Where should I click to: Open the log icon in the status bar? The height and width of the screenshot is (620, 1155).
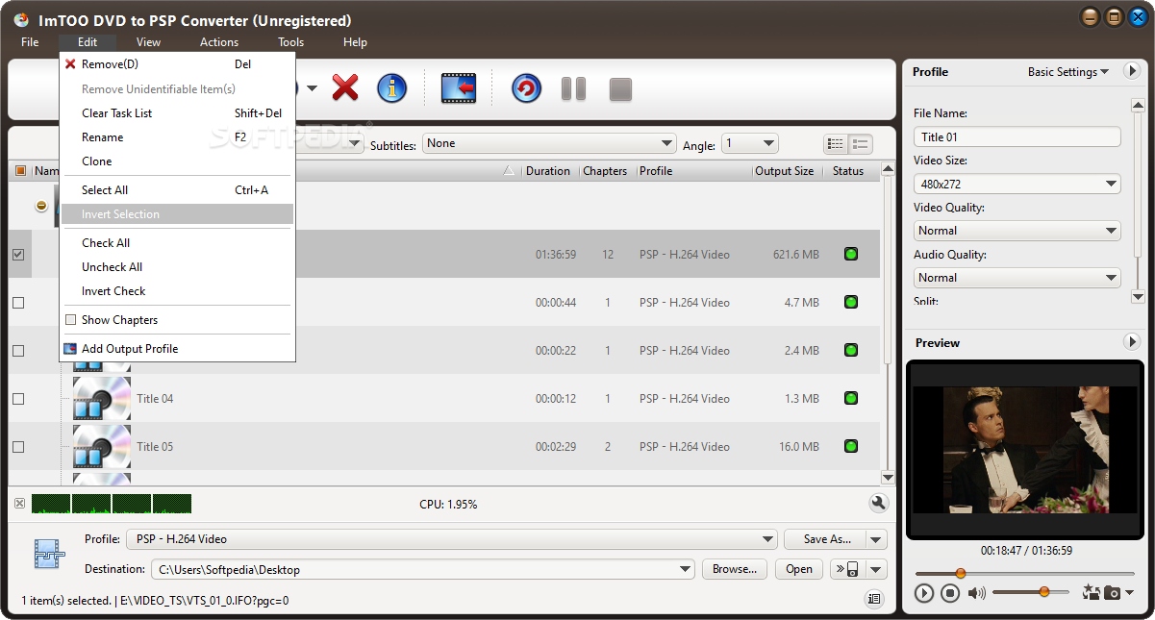873,600
